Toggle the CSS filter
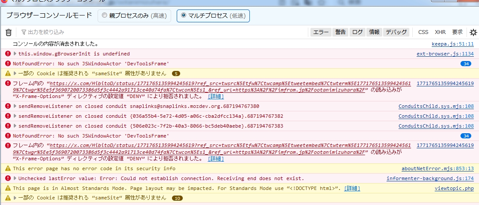Image resolution: width=479 pixels, height=205 pixels. 423,32
